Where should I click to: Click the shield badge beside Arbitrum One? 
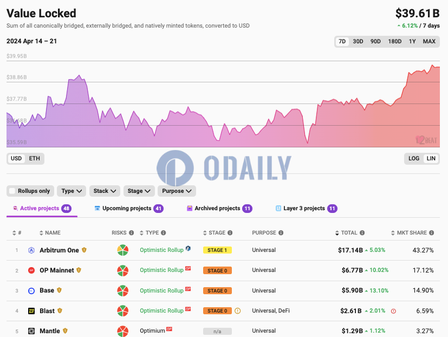click(84, 250)
